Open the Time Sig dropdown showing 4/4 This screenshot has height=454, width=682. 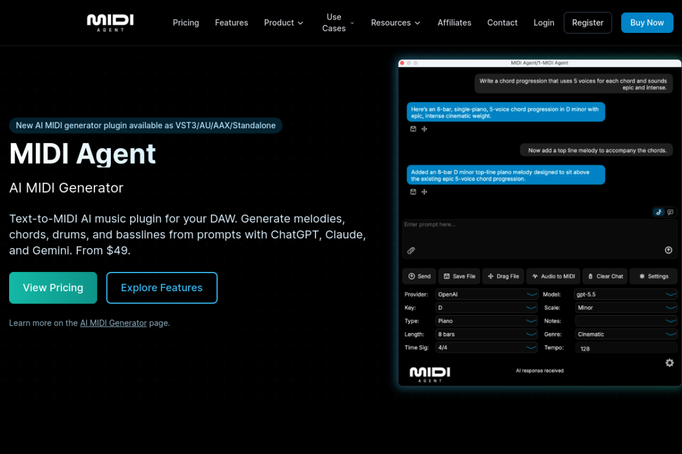point(486,348)
